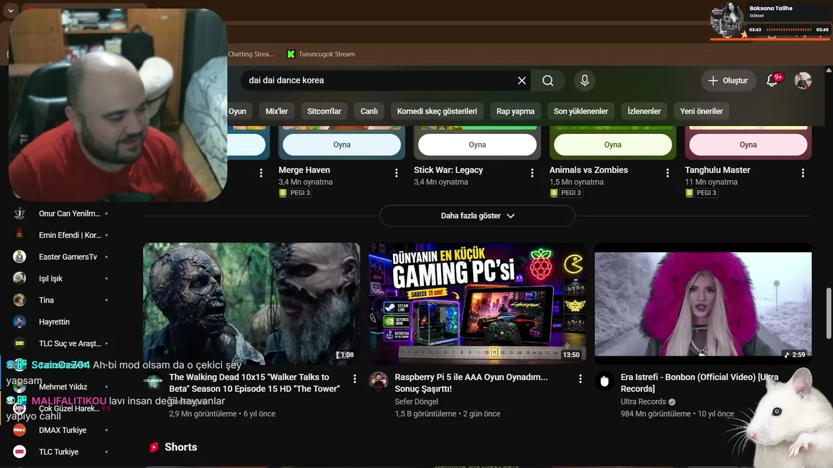Screen dimensions: 833x468
Task: Click the Merge Haven game title
Action: tap(304, 170)
